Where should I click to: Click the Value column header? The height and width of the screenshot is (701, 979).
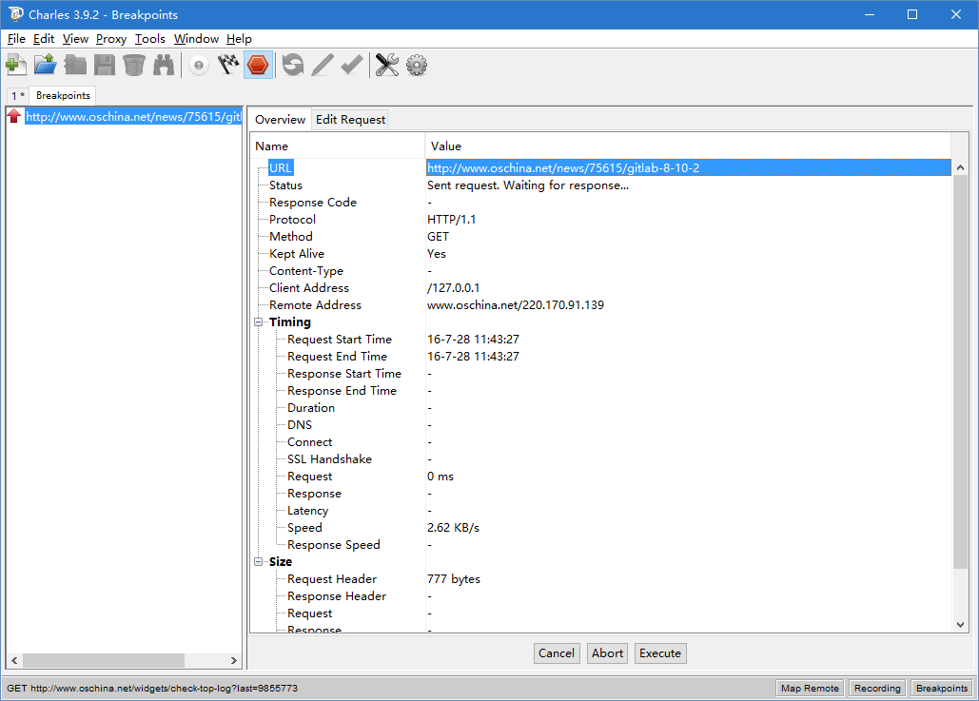(x=688, y=146)
